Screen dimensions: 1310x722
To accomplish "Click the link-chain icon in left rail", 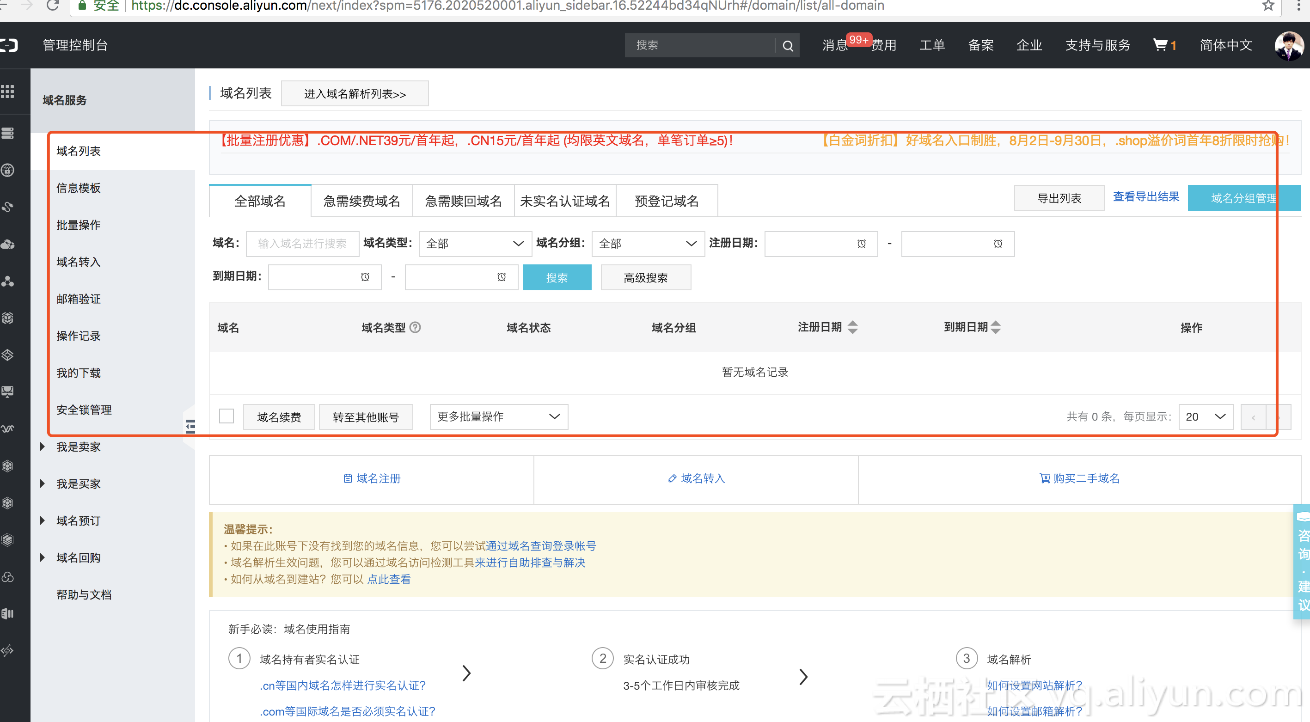I will point(7,207).
